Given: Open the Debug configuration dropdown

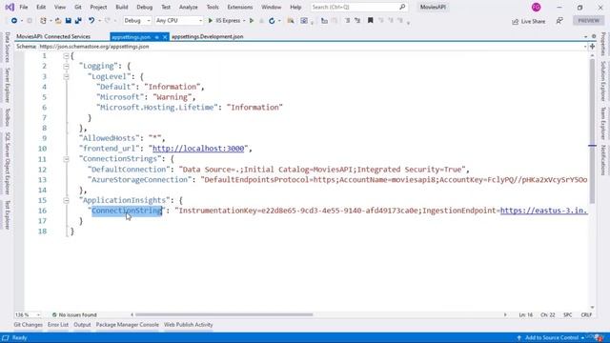Looking at the screenshot, I should 137,21.
